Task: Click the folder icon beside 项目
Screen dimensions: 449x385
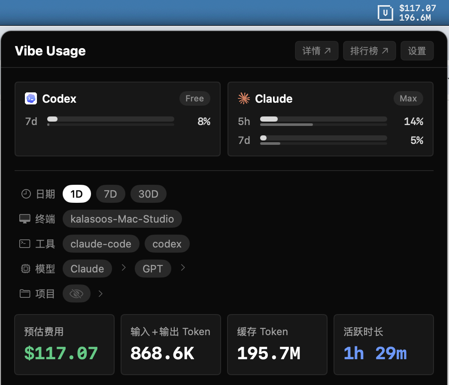Action: (x=25, y=293)
